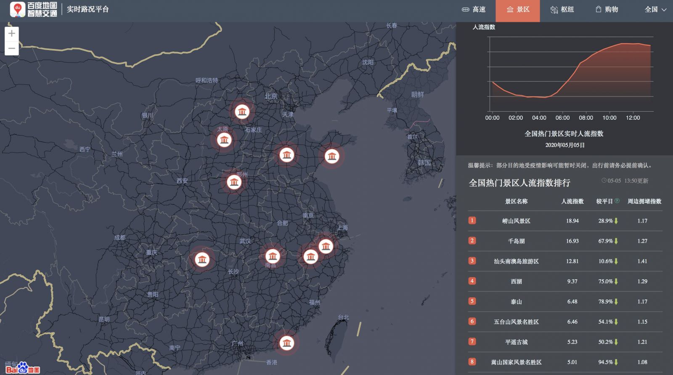This screenshot has width=673, height=375.
Task: Click the scenic marker northwest of 石家庄
Action: 242,112
